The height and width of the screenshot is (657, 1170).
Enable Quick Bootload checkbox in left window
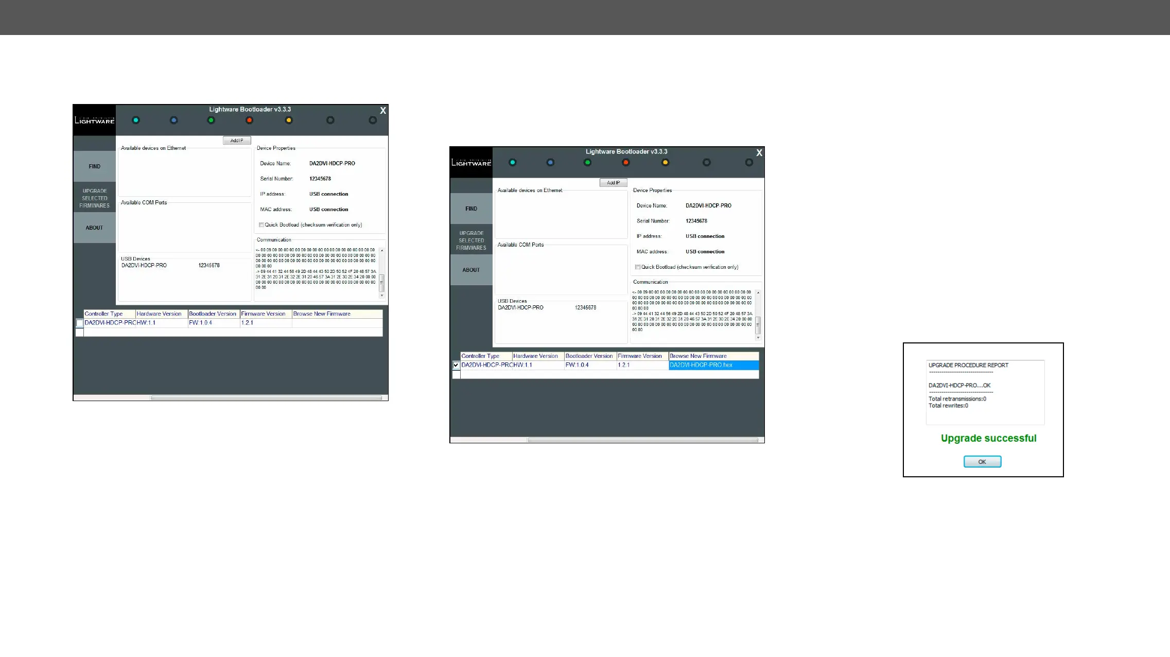click(x=261, y=225)
